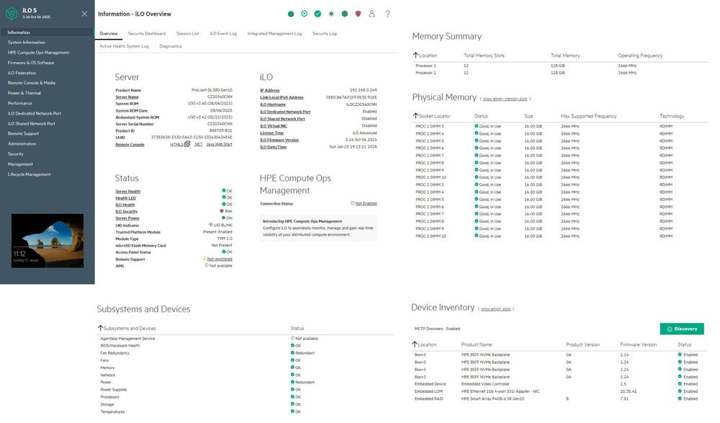
Task: Click the pop-out icon next to HTML5
Action: coord(187,144)
